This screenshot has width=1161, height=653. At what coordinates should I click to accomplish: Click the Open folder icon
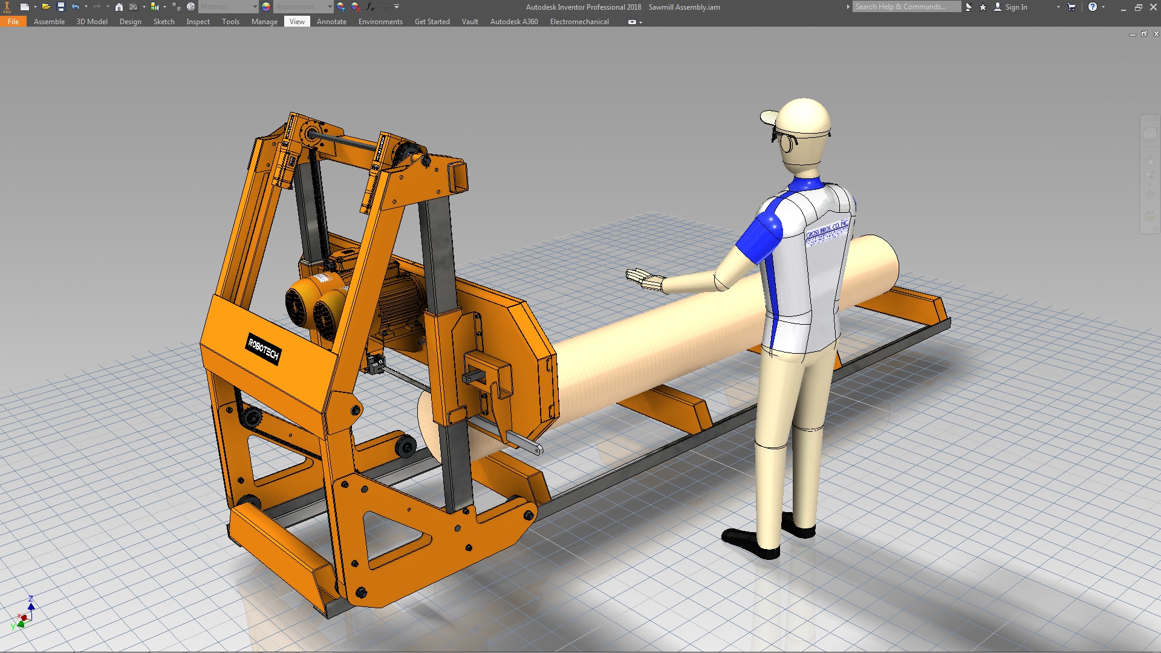tap(46, 7)
